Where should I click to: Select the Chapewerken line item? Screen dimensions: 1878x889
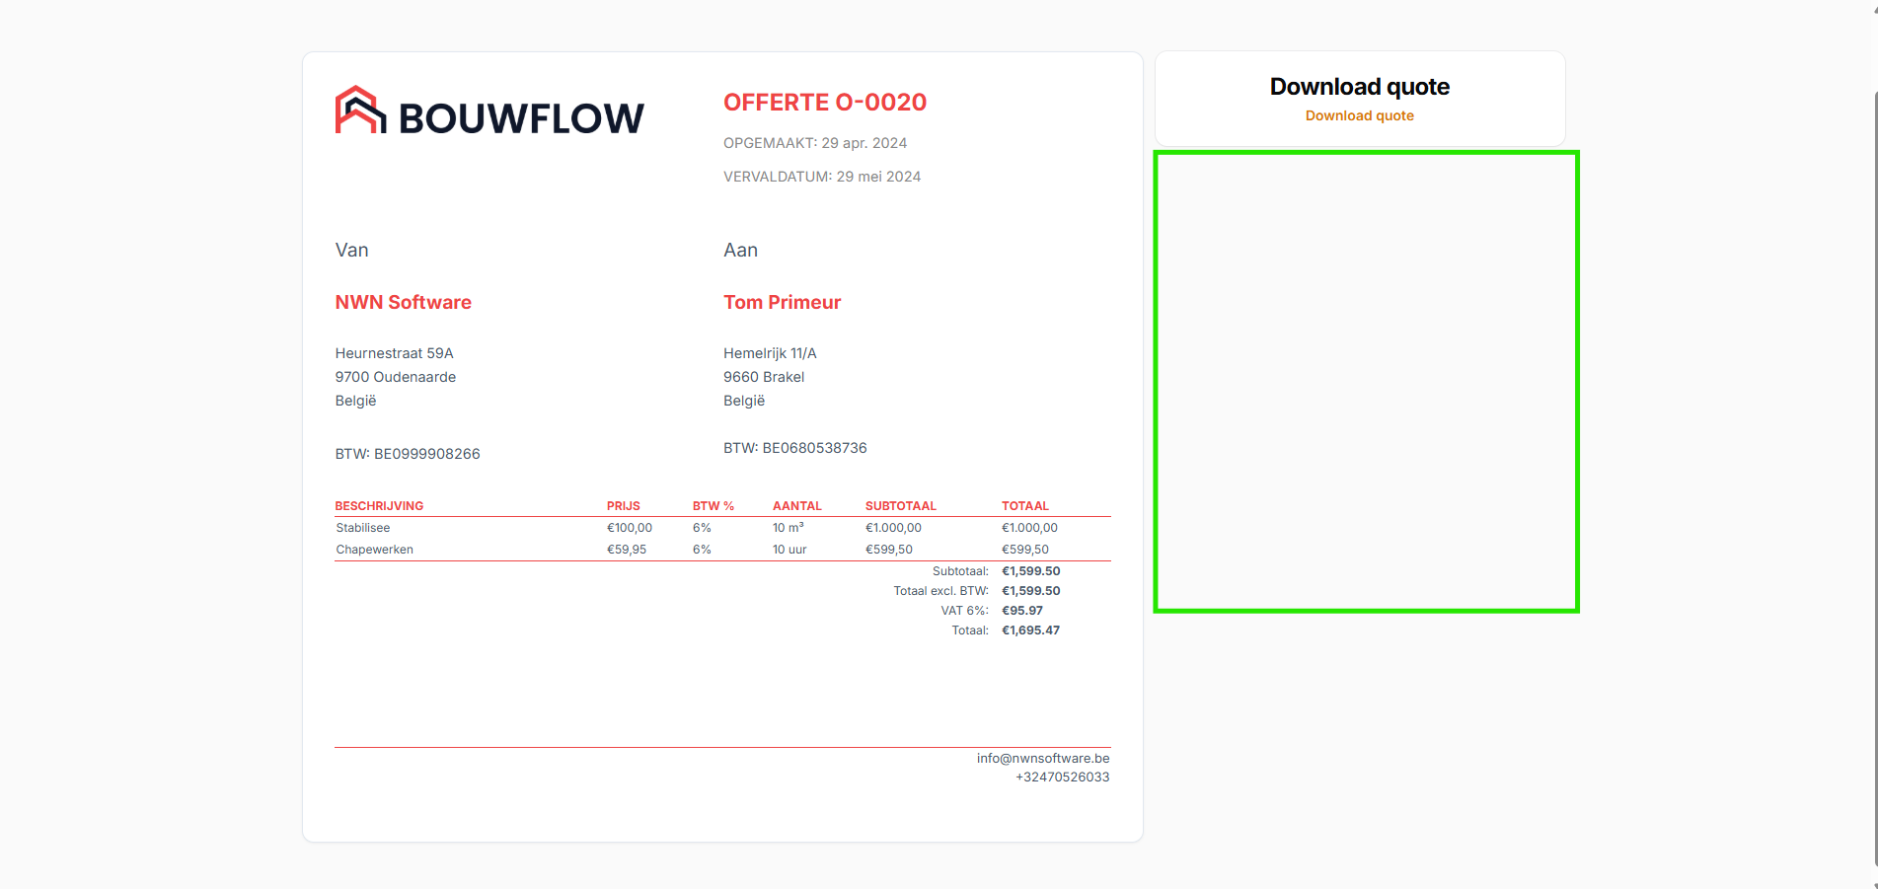pyautogui.click(x=374, y=550)
